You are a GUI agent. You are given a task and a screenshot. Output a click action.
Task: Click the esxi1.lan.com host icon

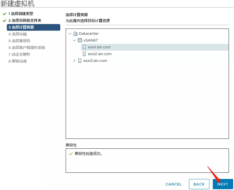(84, 47)
